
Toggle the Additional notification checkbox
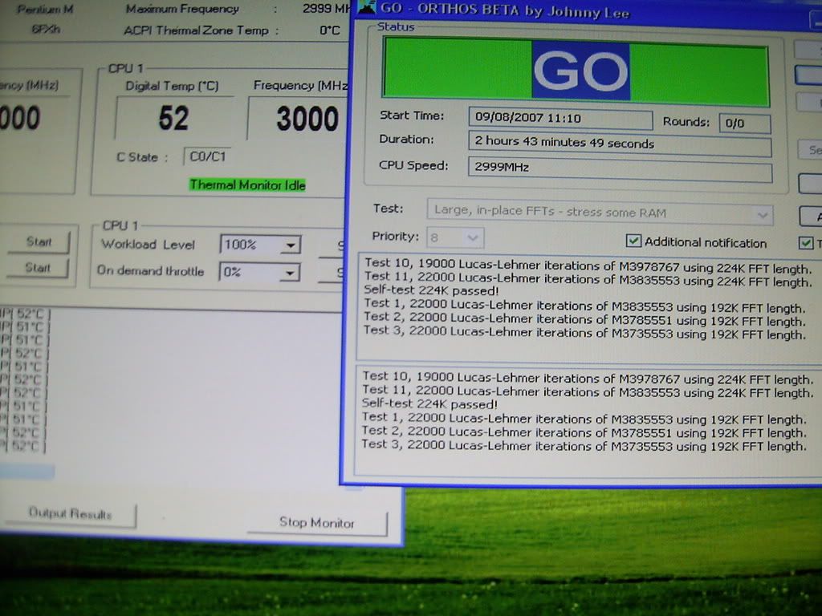pyautogui.click(x=633, y=241)
